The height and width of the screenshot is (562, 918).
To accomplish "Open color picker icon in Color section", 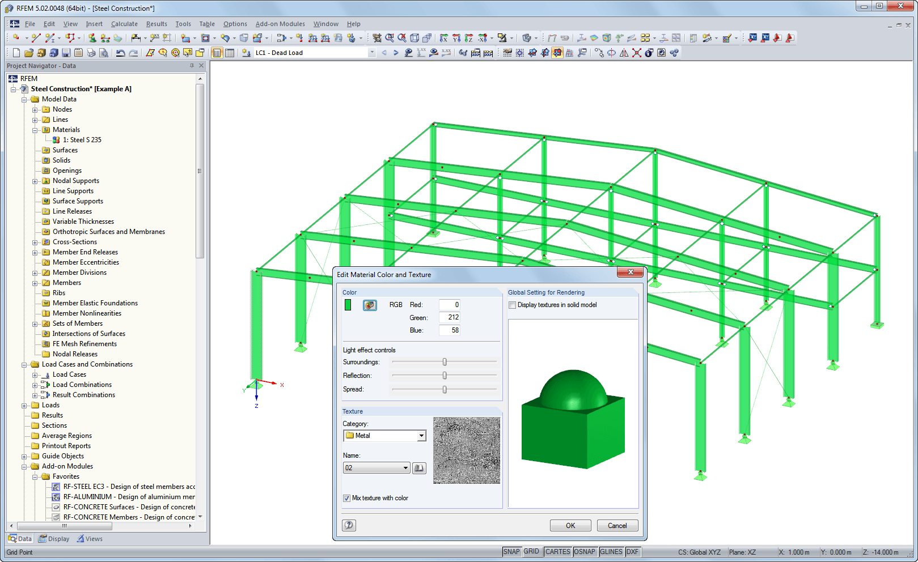I will click(x=370, y=305).
